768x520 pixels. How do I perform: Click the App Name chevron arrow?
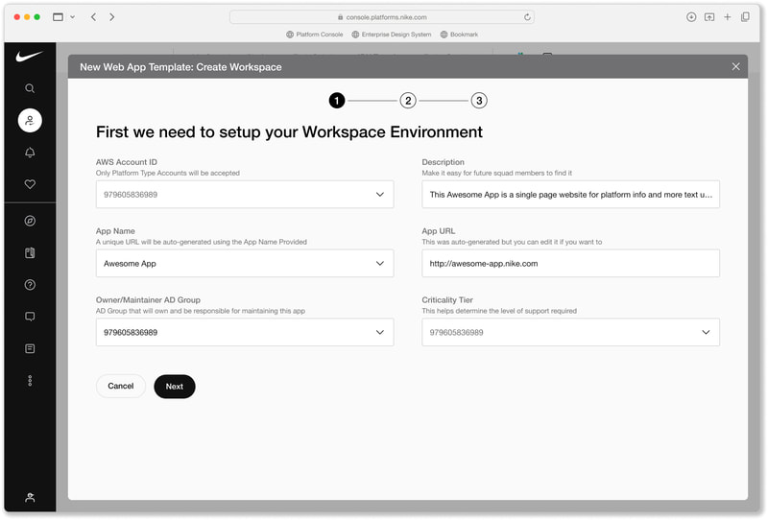tap(379, 264)
